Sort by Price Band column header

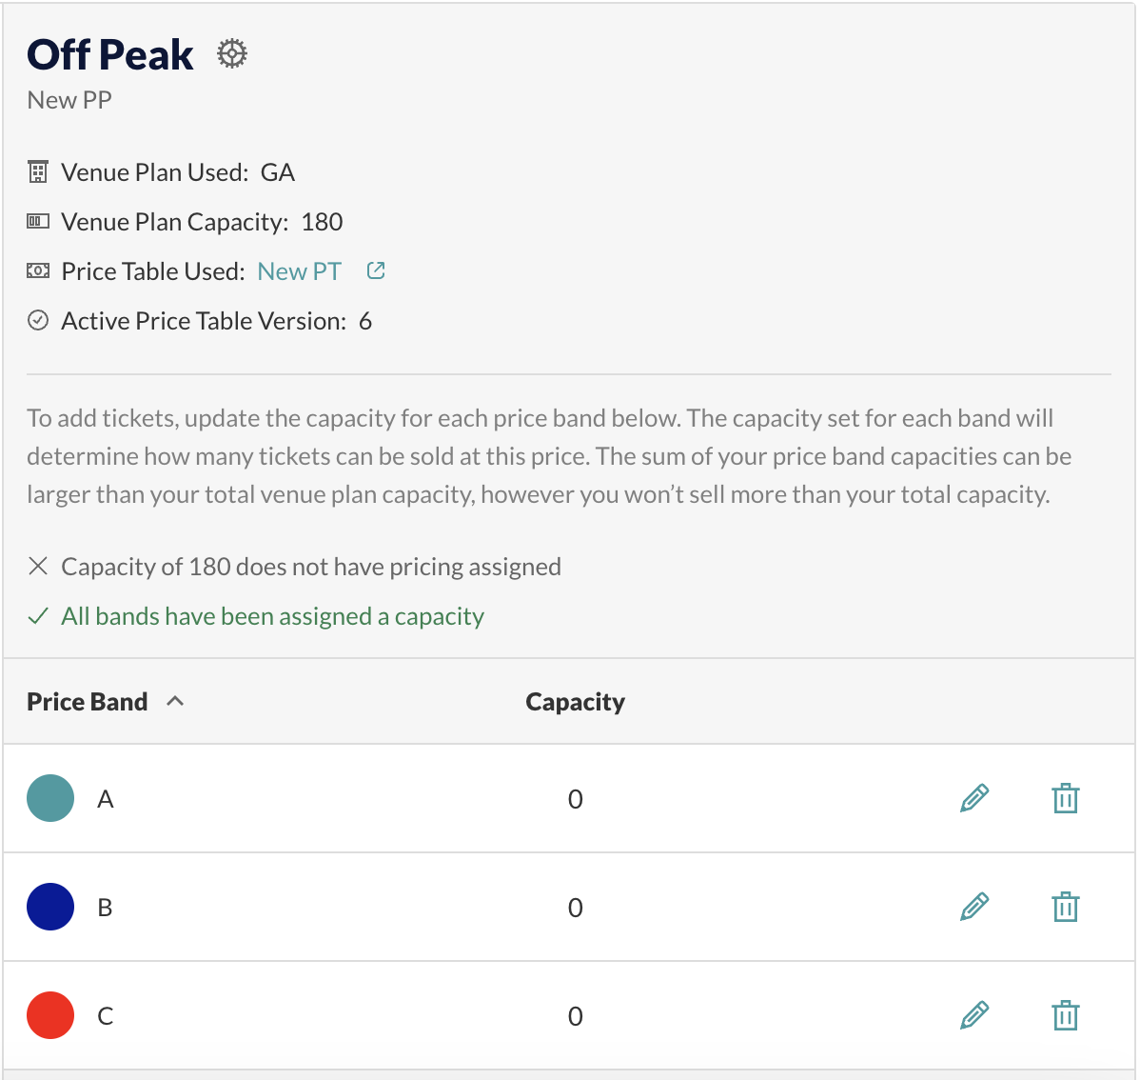[x=88, y=702]
